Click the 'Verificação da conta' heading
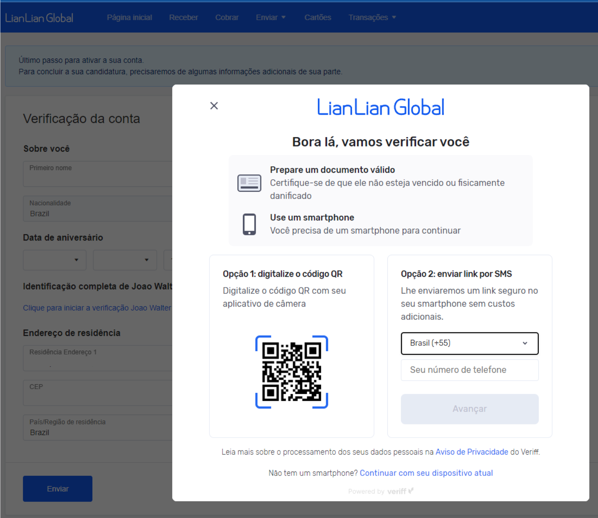Screen dimensions: 598x518 click(82, 119)
